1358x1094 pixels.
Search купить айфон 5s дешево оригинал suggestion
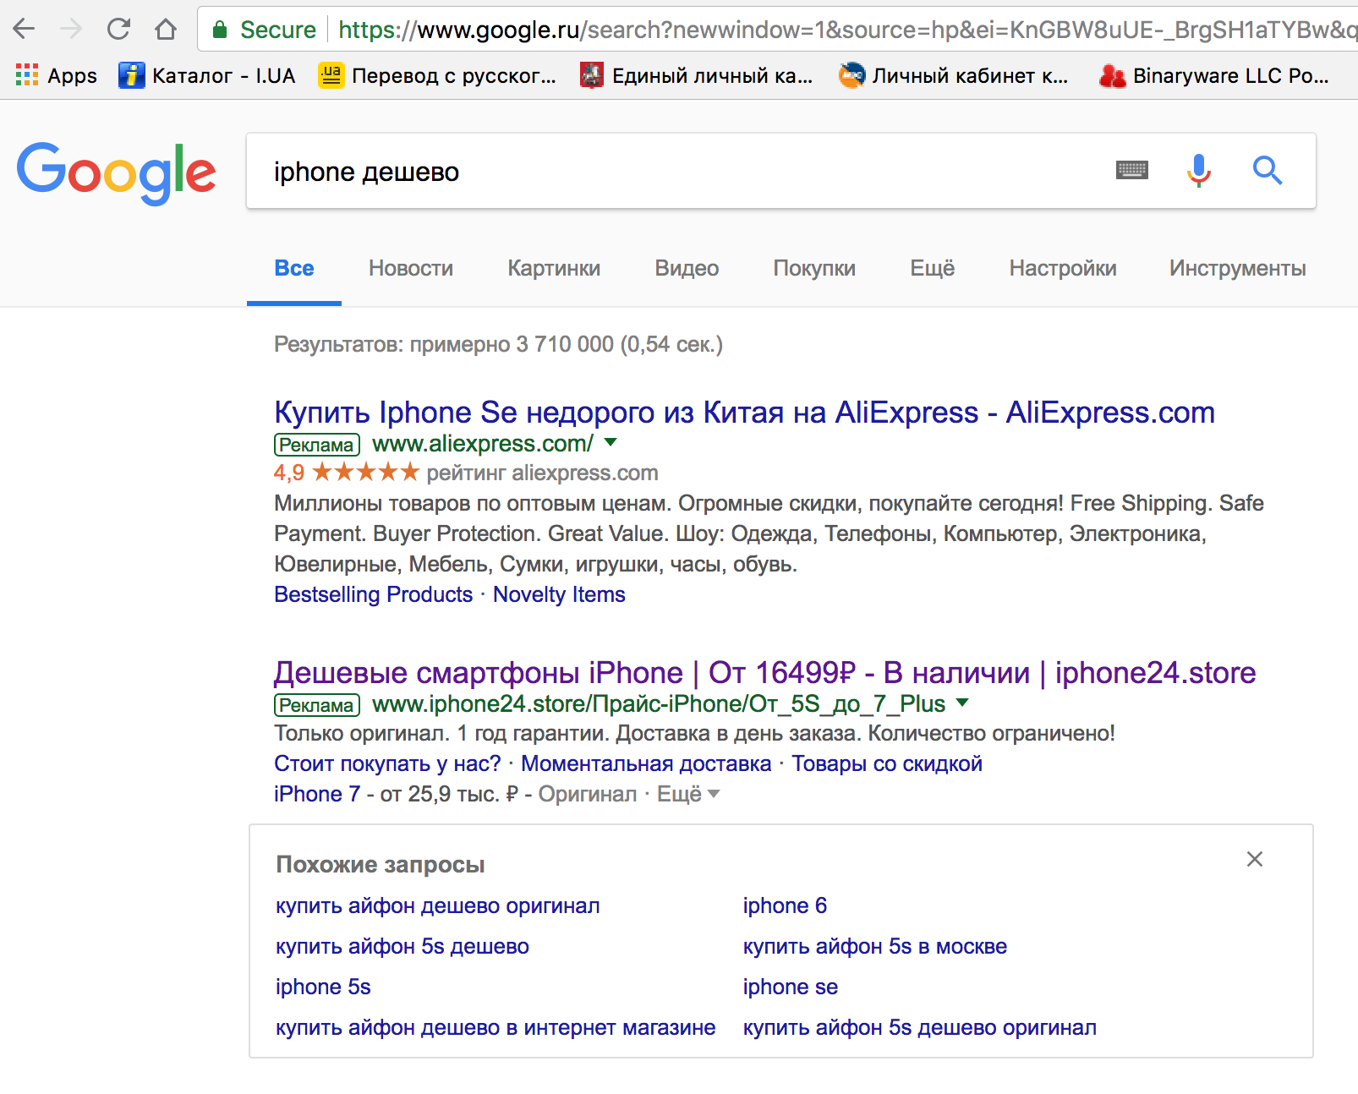(920, 1027)
